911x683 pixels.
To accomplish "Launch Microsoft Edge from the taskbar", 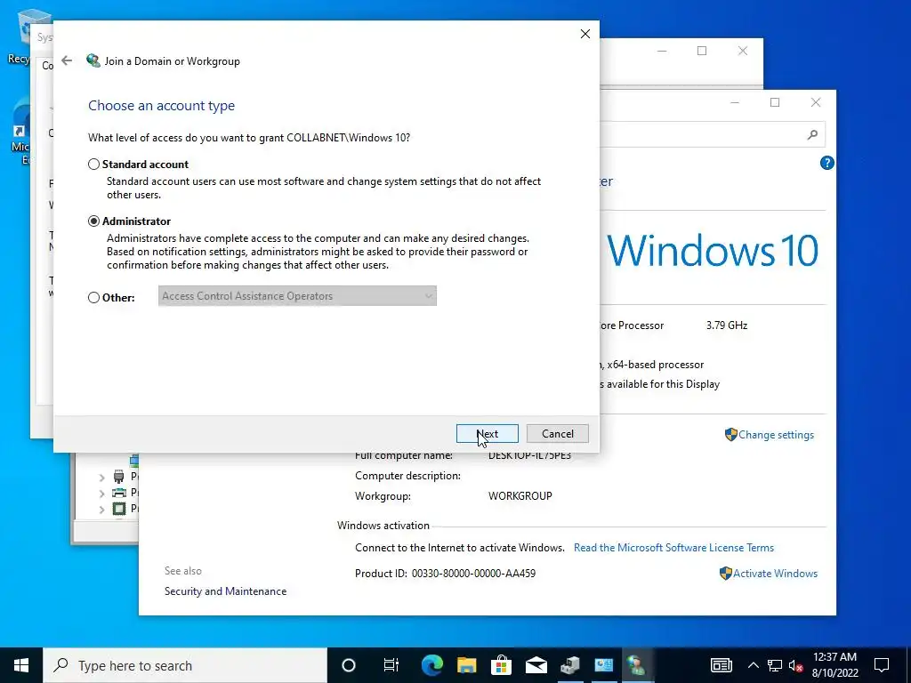I will [431, 665].
